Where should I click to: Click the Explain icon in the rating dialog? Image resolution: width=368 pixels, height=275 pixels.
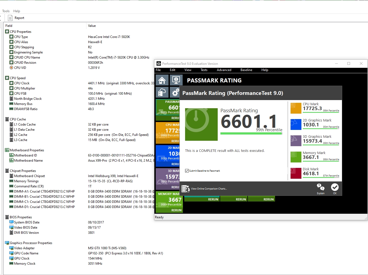(x=321, y=189)
